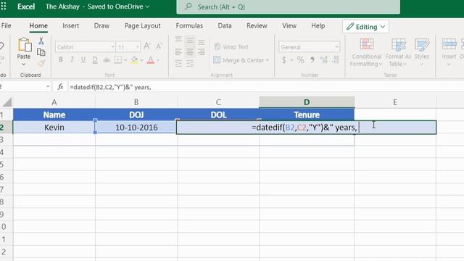Expand the Merge & Center dropdown arrow
Image resolution: width=464 pixels, height=261 pixels.
tap(268, 60)
